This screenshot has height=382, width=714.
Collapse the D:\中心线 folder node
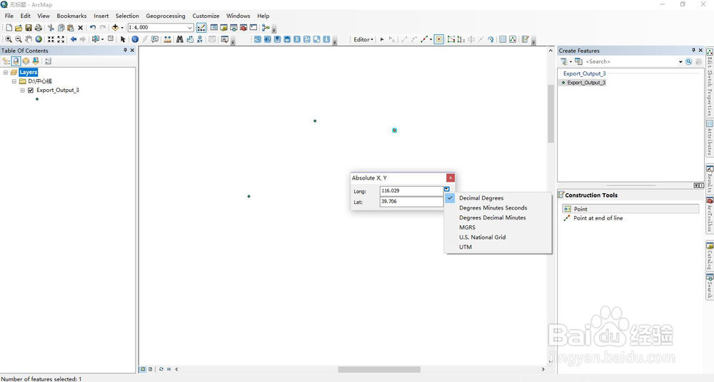[x=14, y=81]
